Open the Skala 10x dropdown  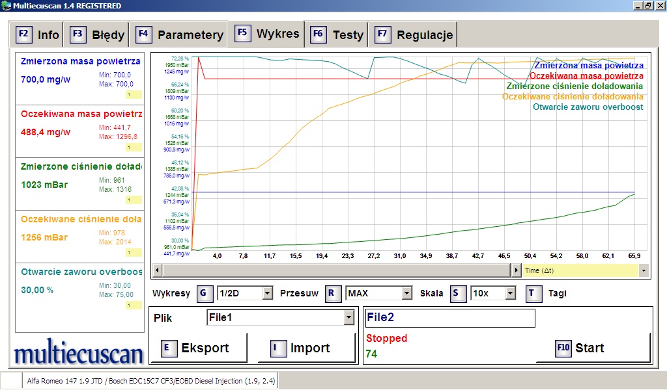[511, 294]
